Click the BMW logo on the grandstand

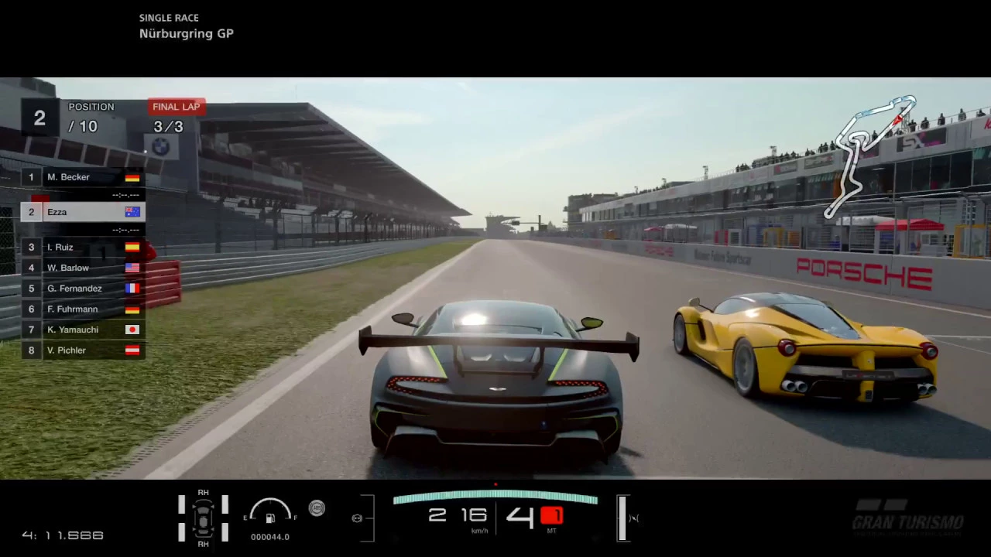(x=160, y=146)
